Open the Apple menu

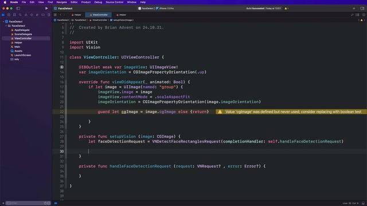[5, 2]
